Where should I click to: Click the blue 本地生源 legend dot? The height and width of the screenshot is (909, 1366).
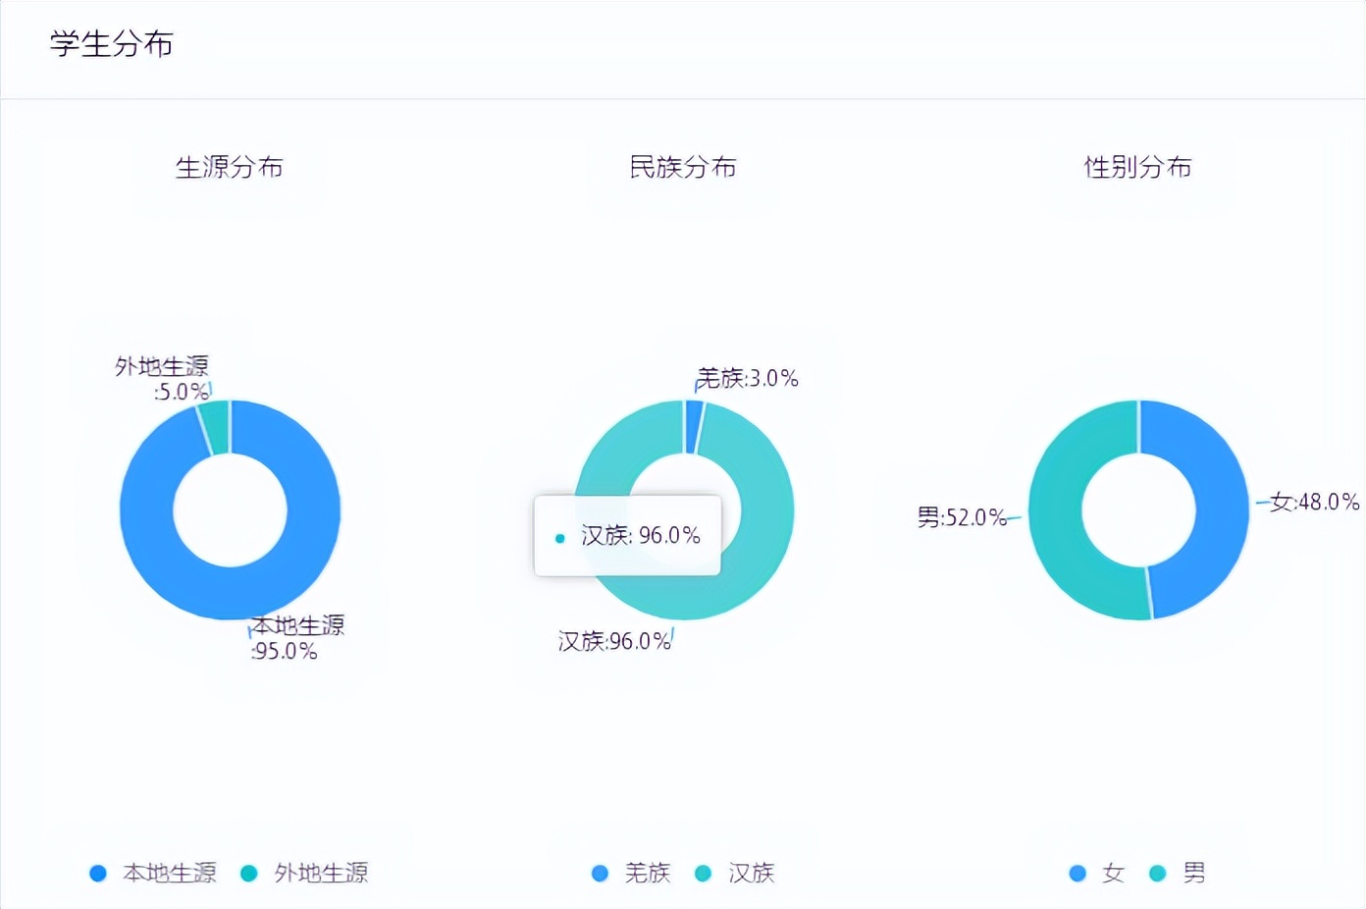(97, 873)
